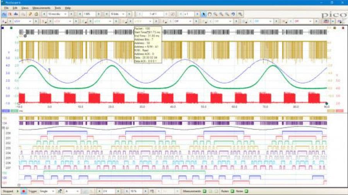The height and width of the screenshot is (195, 348).
Task: Switch to spectrum mode icon
Action: point(15,14)
